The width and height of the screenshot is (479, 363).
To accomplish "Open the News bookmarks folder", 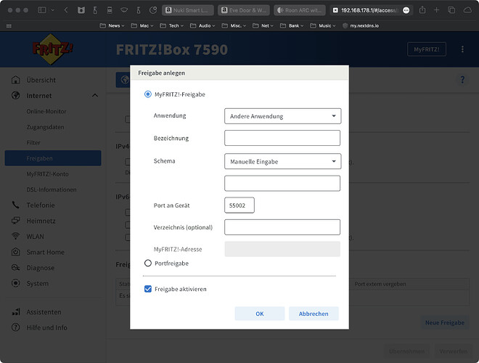I will click(112, 25).
